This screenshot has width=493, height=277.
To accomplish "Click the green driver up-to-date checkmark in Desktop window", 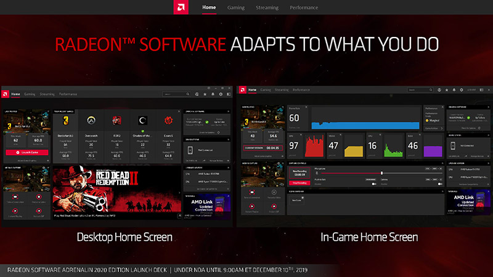I will click(207, 122).
